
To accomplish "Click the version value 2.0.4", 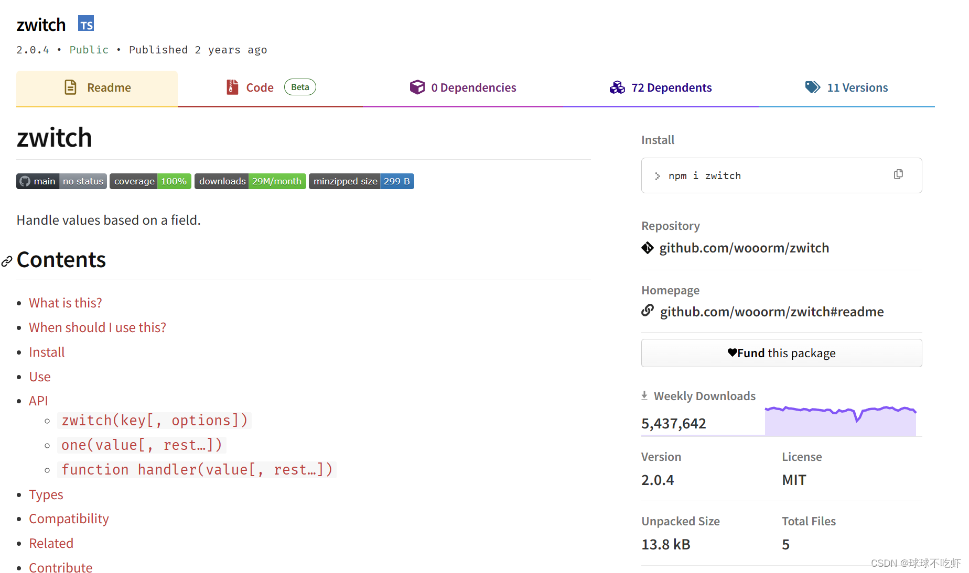I will click(658, 480).
